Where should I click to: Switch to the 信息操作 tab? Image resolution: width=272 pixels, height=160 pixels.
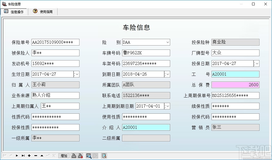click(x=14, y=11)
